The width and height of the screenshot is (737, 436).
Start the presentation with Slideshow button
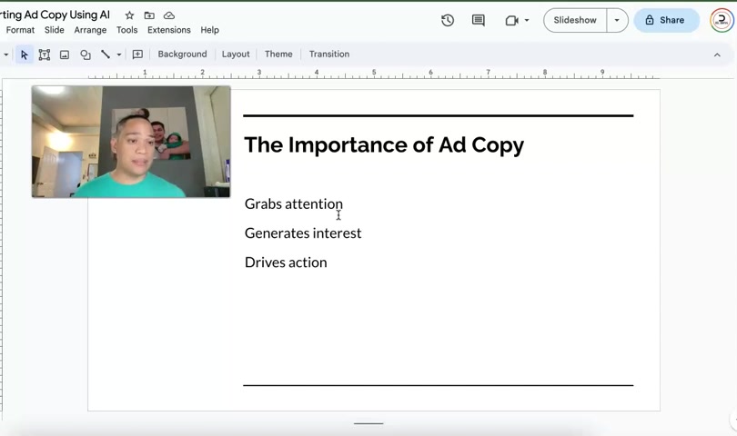pos(575,20)
